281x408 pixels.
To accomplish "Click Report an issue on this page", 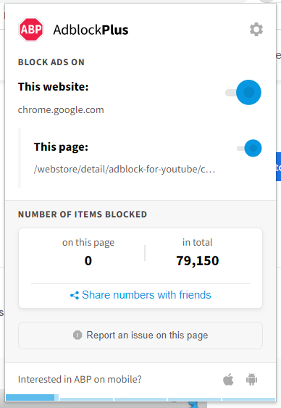I will [140, 336].
